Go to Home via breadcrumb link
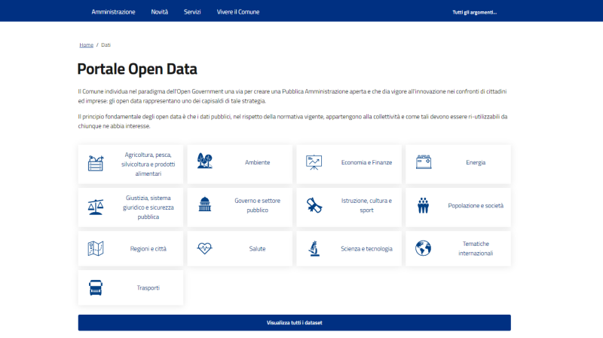 (86, 45)
